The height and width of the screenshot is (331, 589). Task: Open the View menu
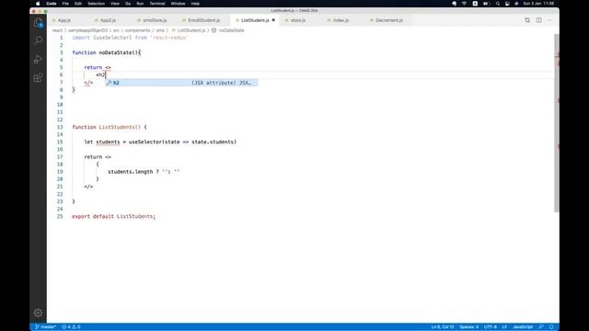[114, 4]
